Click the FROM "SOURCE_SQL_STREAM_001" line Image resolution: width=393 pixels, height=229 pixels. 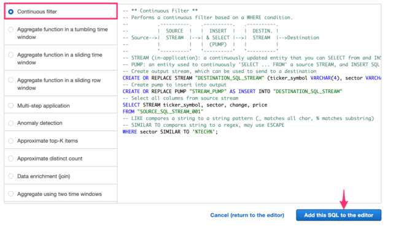(163, 112)
